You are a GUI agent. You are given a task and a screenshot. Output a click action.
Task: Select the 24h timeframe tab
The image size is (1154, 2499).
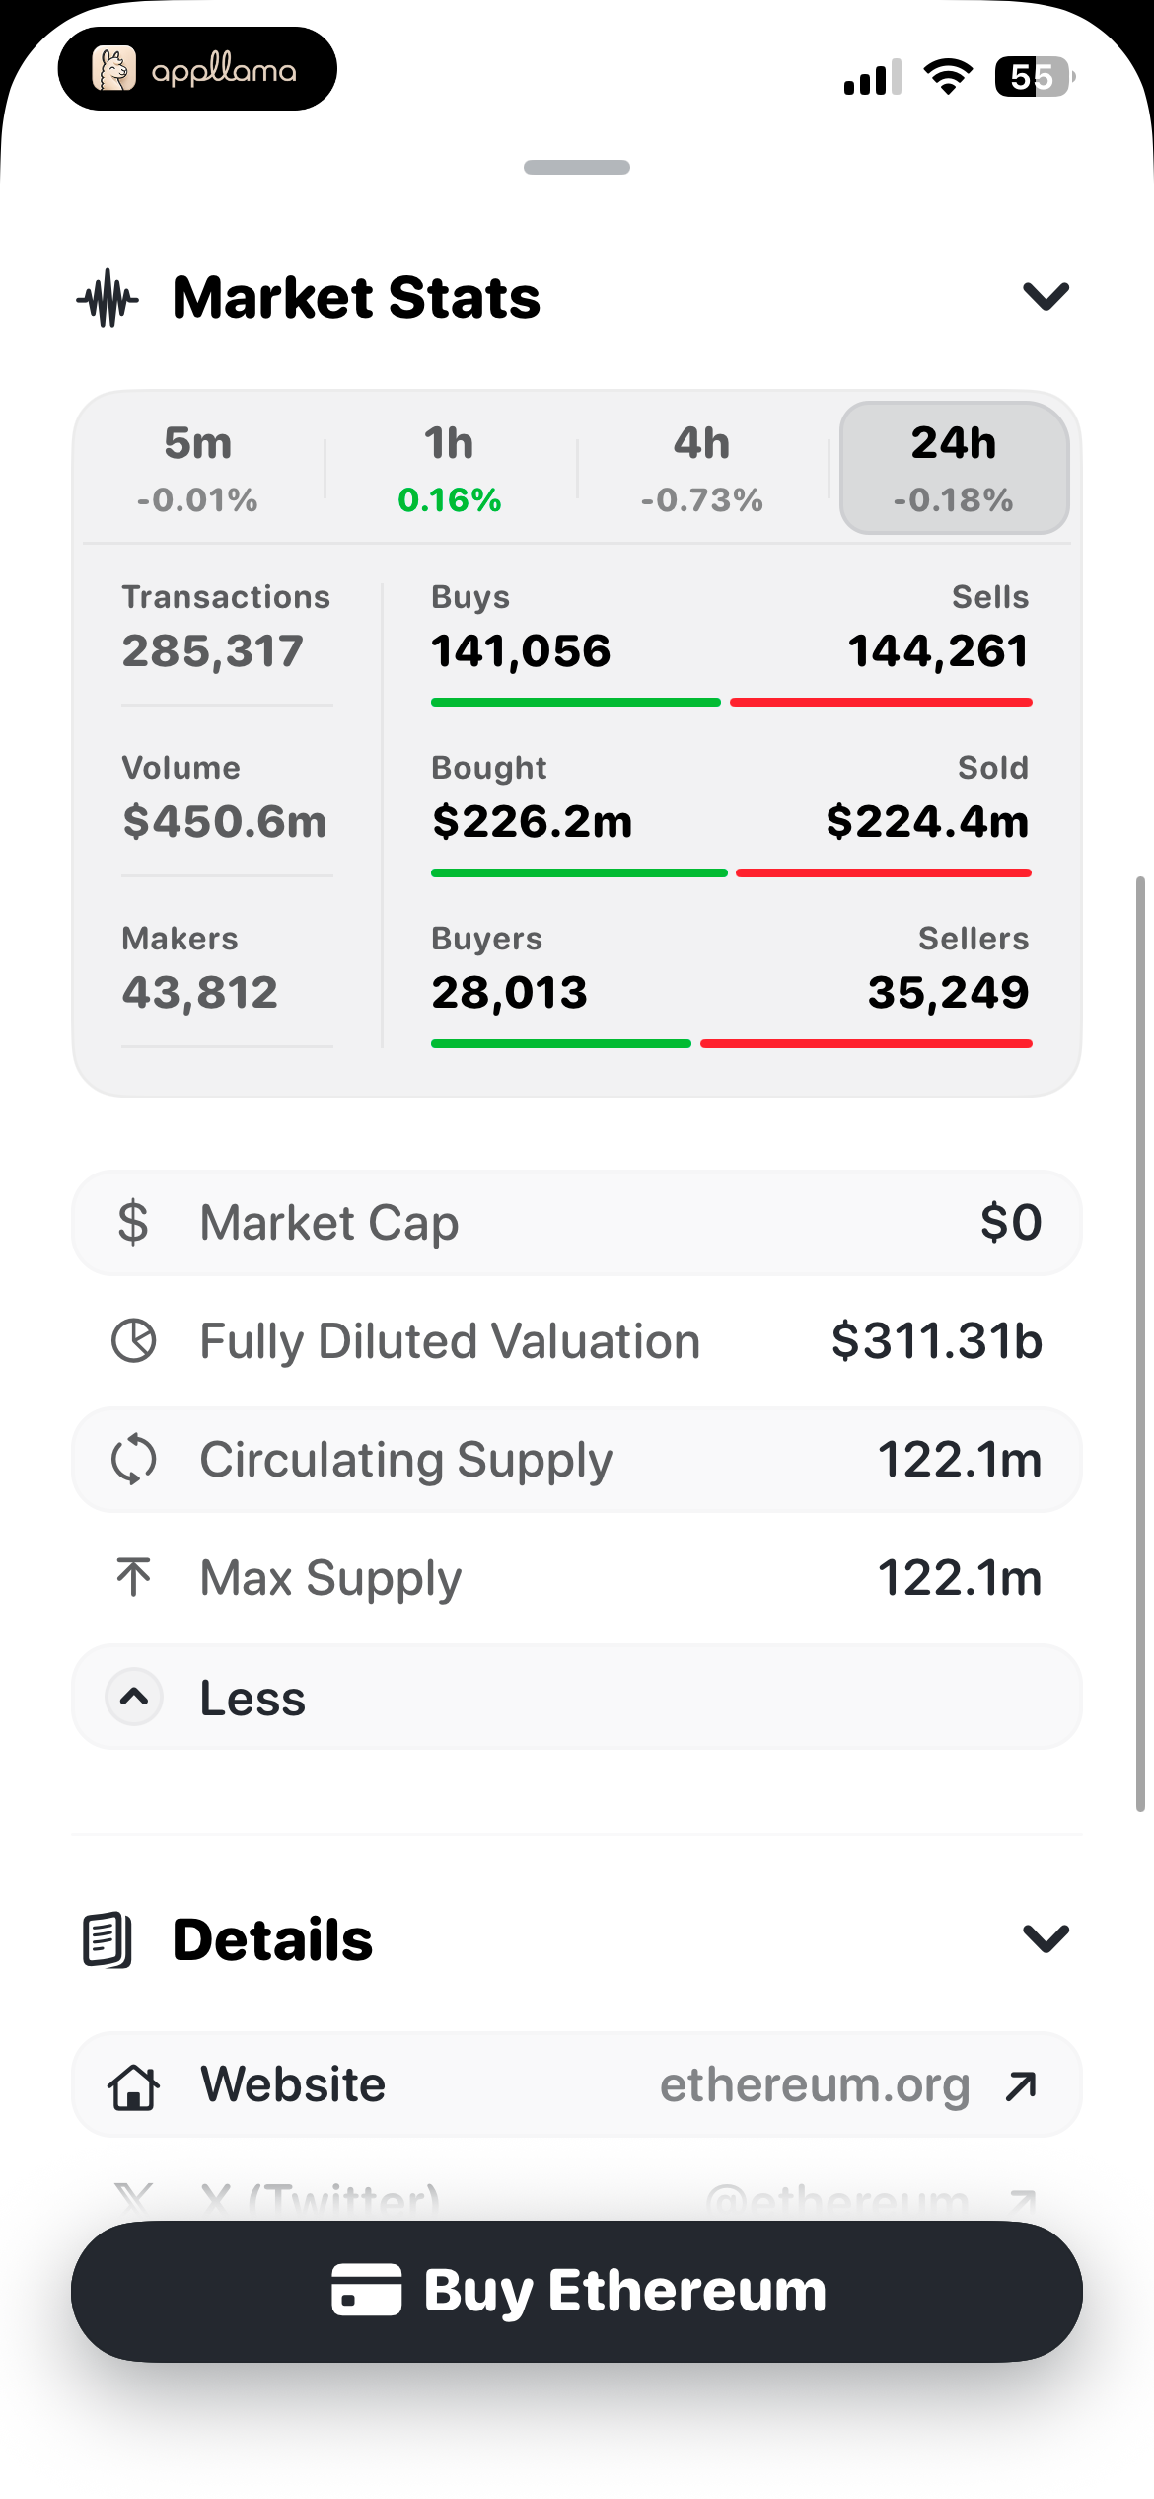tap(954, 468)
